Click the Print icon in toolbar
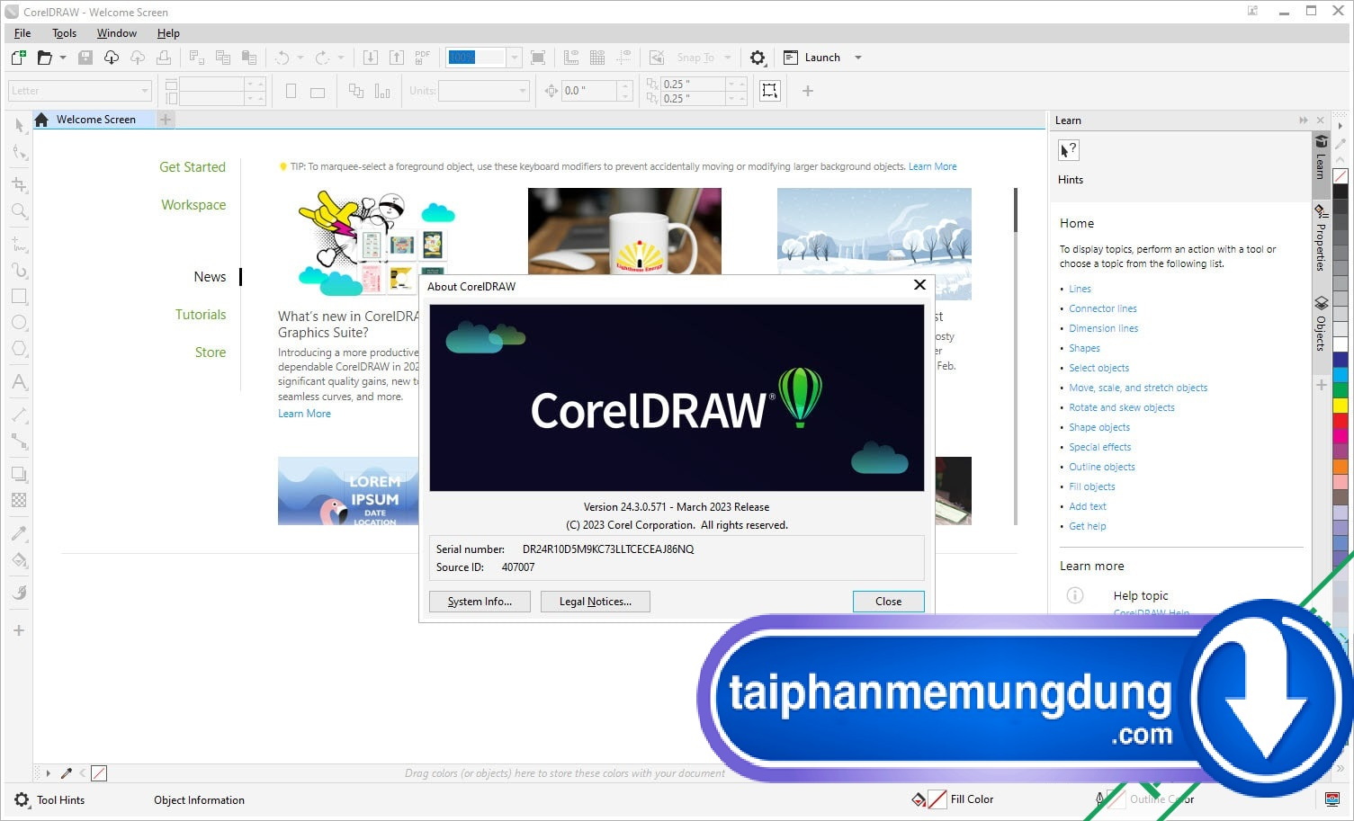The image size is (1354, 821). [x=164, y=58]
